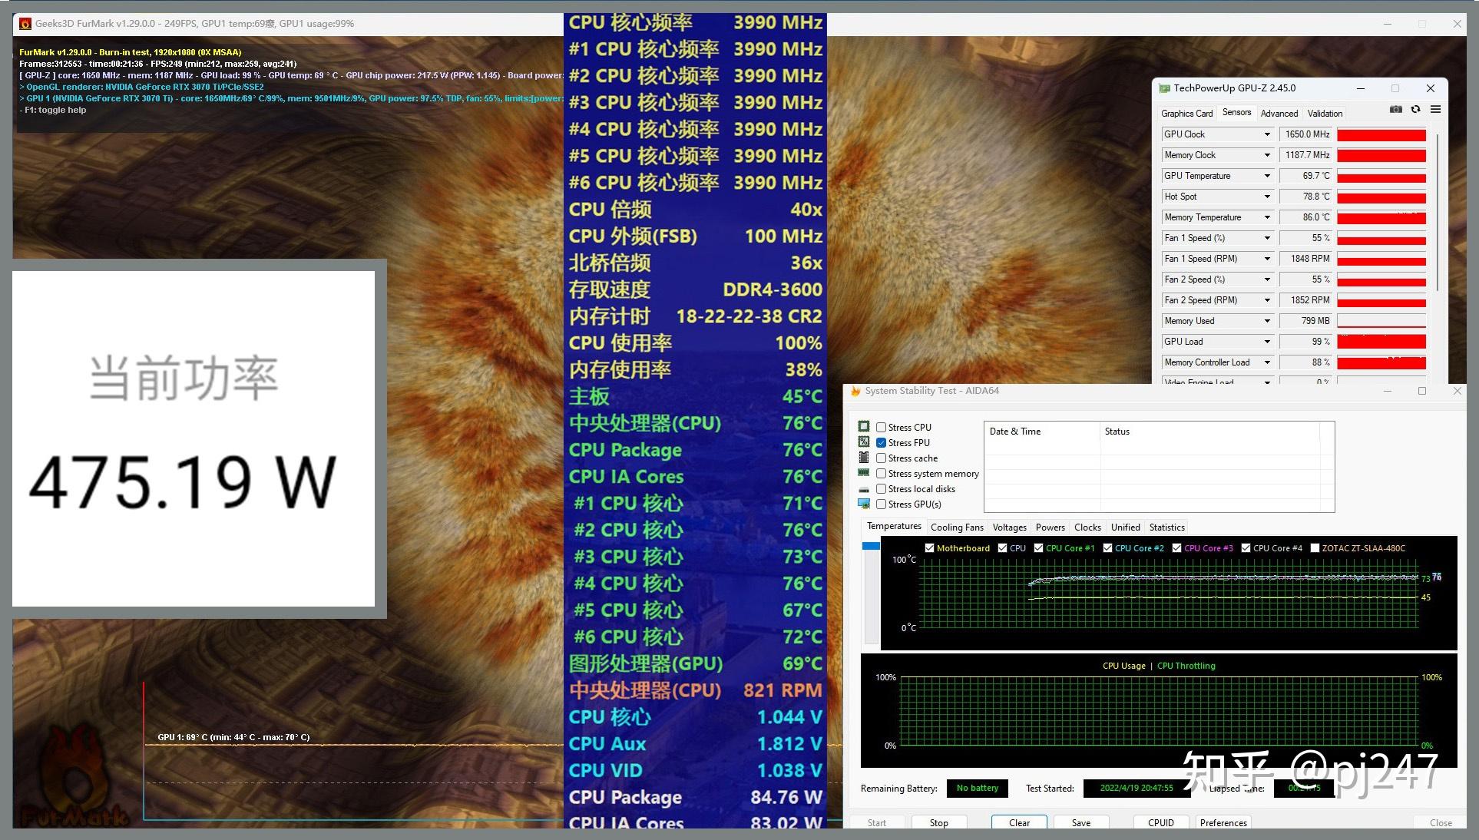Open the Memory Temperature sensor dropdown

(x=1267, y=217)
